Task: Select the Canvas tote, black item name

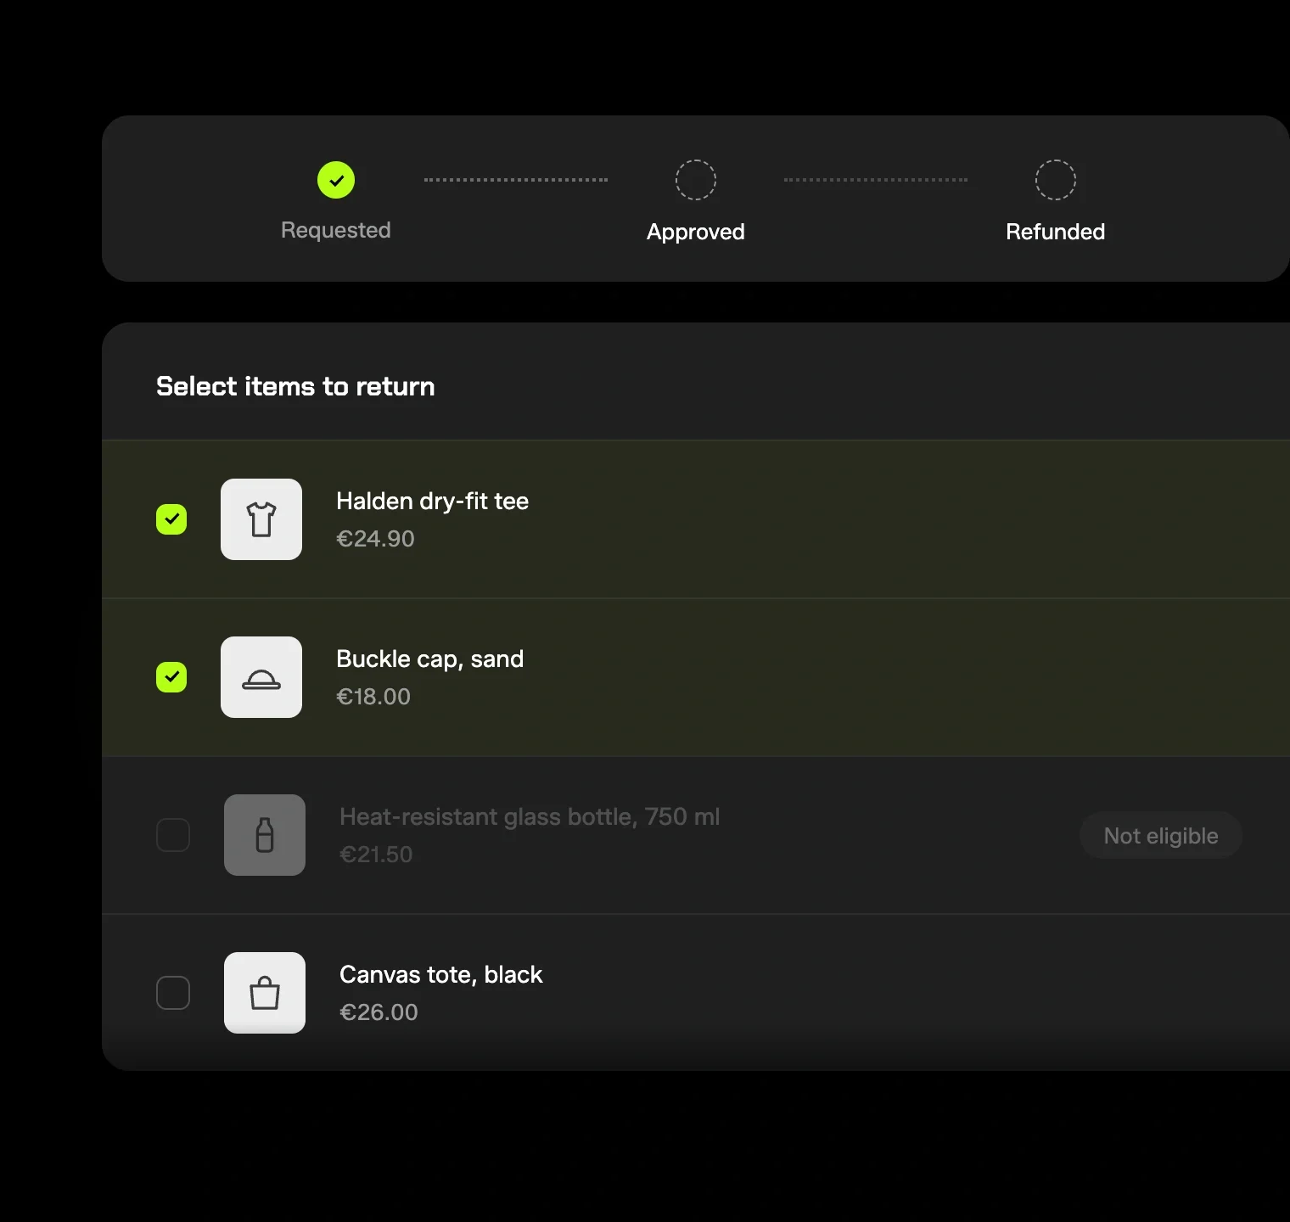Action: click(441, 975)
